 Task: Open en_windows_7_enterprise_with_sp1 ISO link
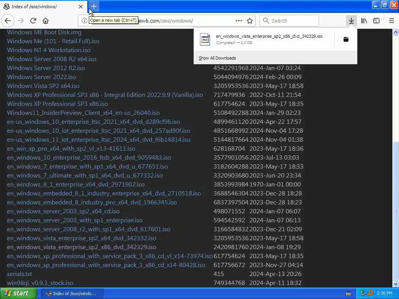point(87,167)
